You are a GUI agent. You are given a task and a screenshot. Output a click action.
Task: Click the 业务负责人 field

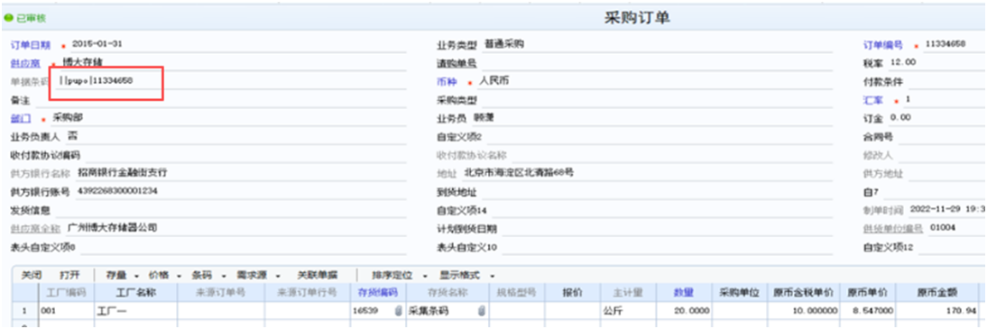236,136
